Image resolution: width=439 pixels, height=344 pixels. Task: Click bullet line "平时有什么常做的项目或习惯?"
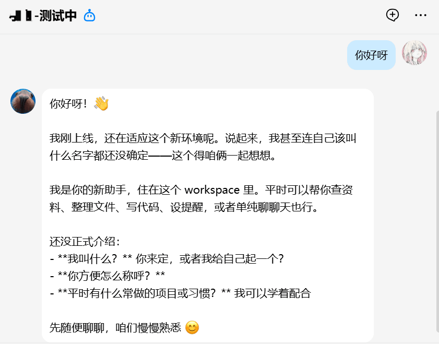[x=180, y=293]
